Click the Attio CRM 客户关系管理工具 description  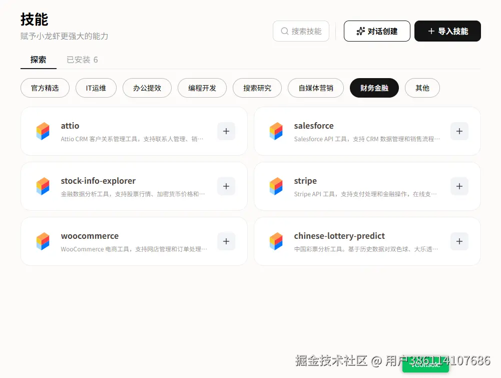(132, 139)
